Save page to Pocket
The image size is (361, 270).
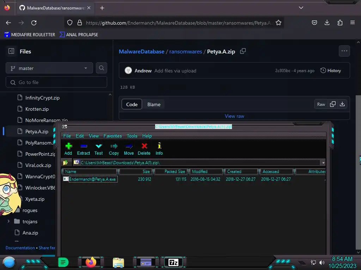click(x=314, y=22)
